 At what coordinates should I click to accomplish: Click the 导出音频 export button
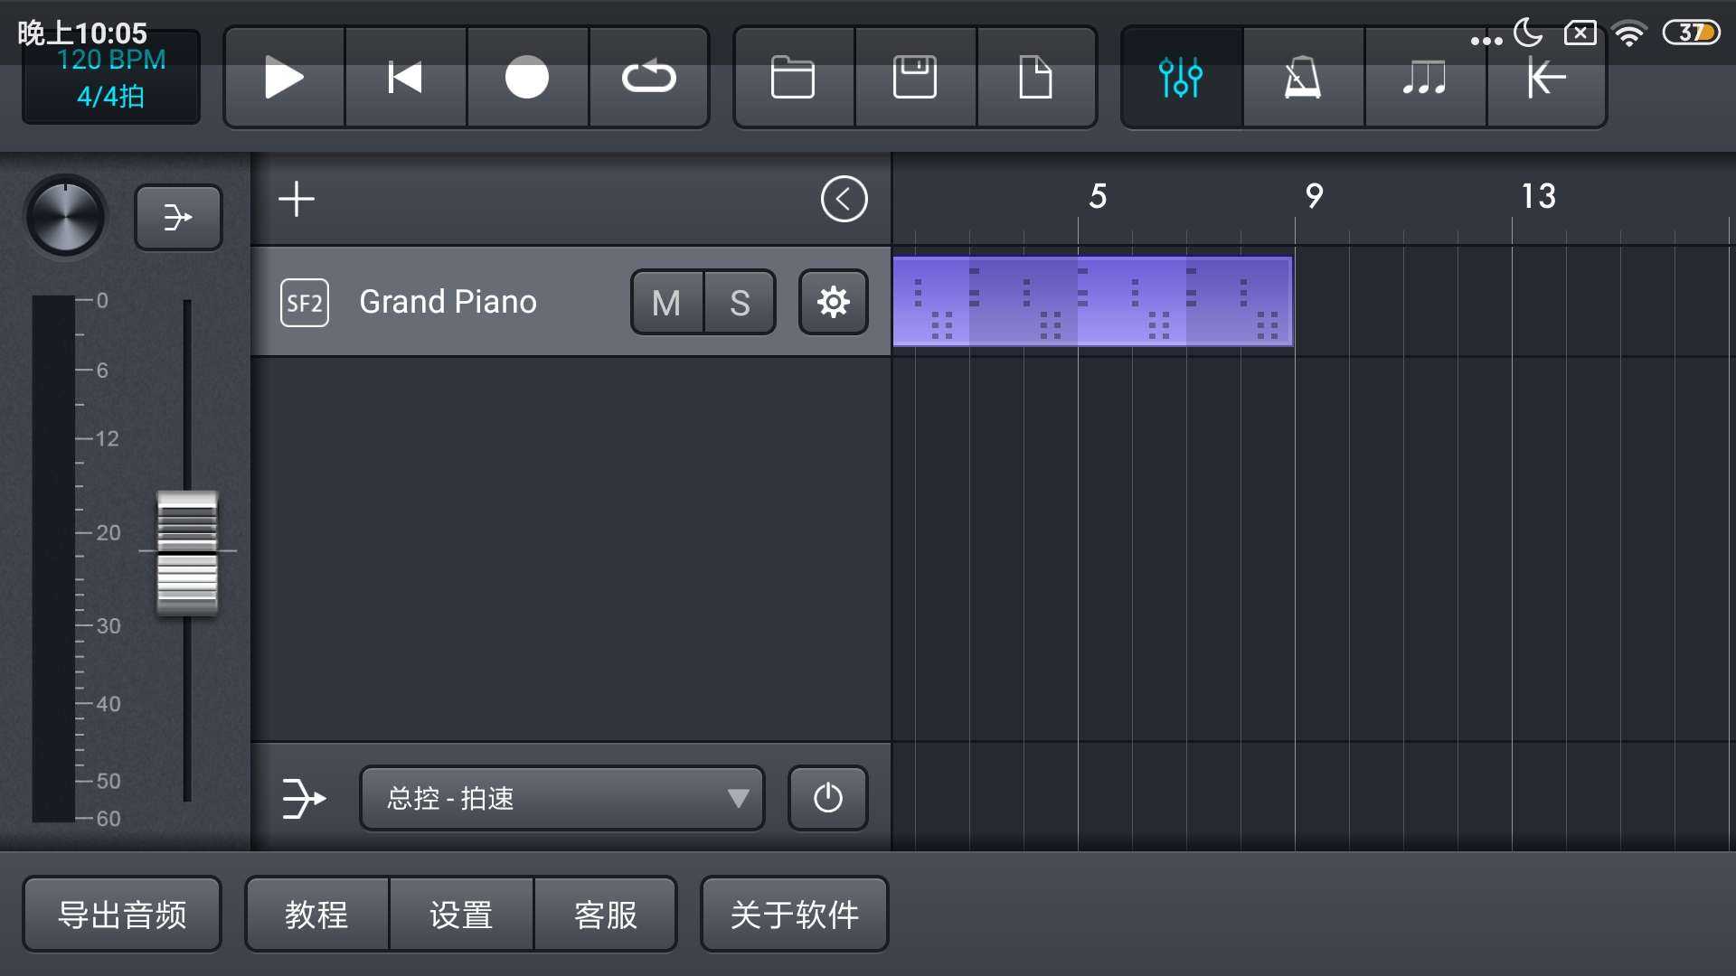(x=122, y=915)
